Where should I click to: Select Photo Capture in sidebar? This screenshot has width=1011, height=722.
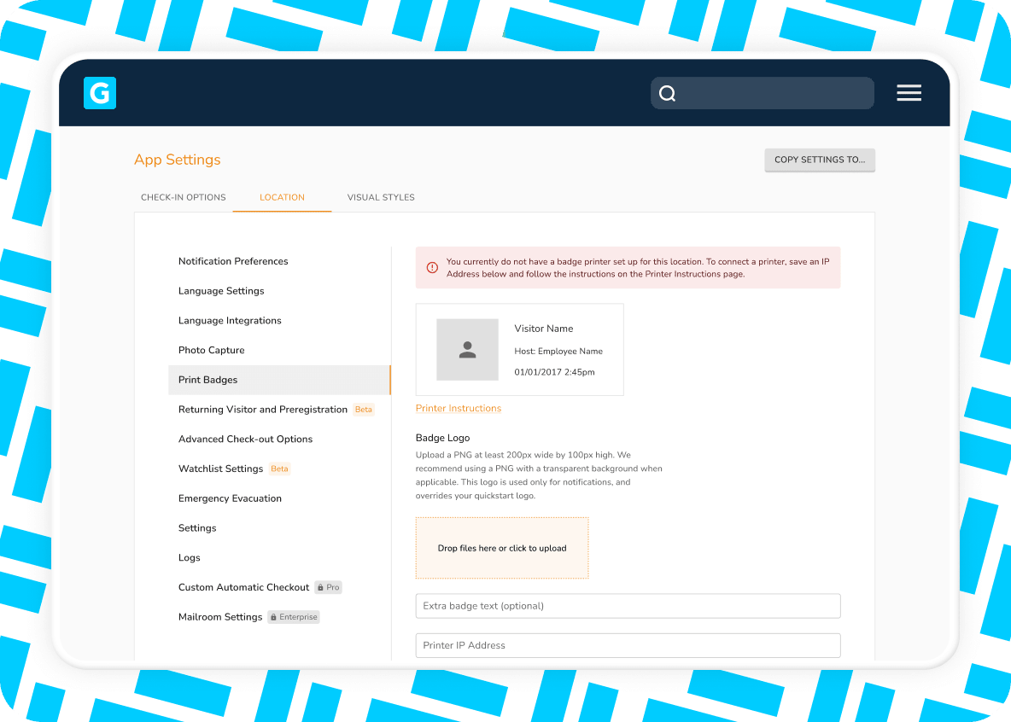tap(211, 350)
